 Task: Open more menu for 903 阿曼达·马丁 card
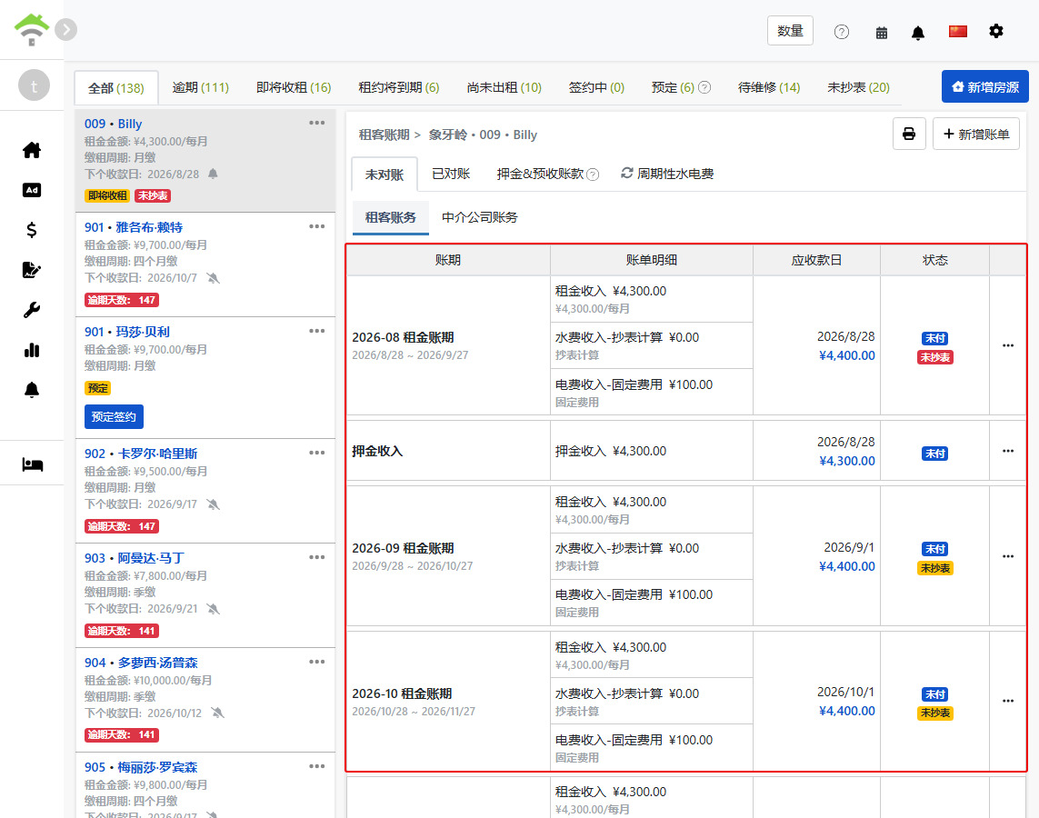[x=316, y=557]
